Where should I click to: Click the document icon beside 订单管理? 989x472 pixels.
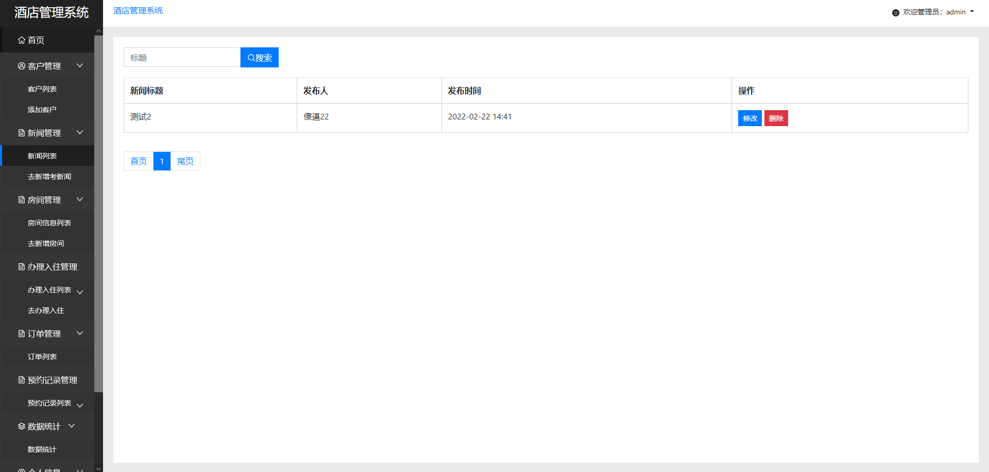(x=22, y=334)
